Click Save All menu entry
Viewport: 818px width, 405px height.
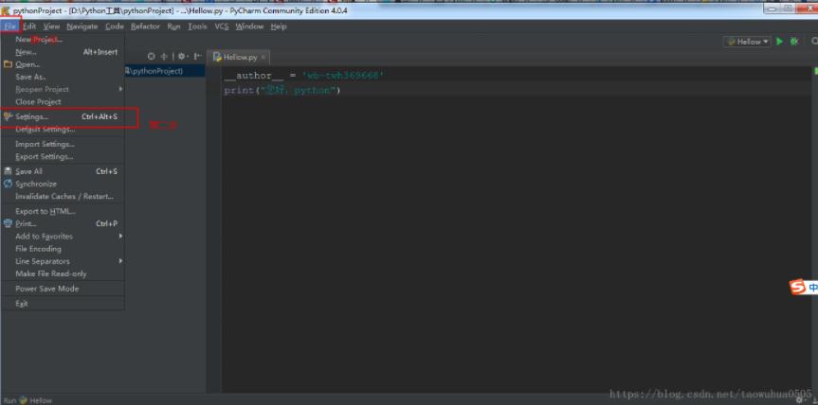(63, 171)
